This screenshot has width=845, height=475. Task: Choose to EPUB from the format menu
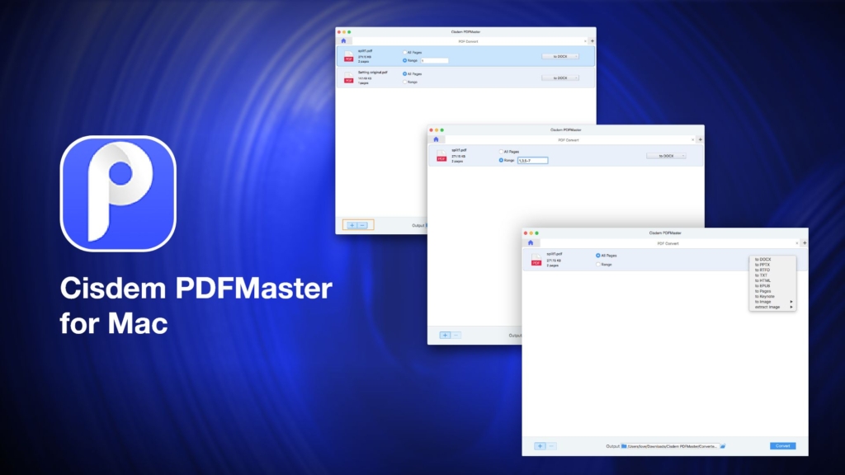click(762, 286)
